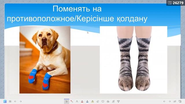The height and width of the screenshot is (104, 185).
Task: Click the dog wearing blue socks photo
Action: point(45,60)
